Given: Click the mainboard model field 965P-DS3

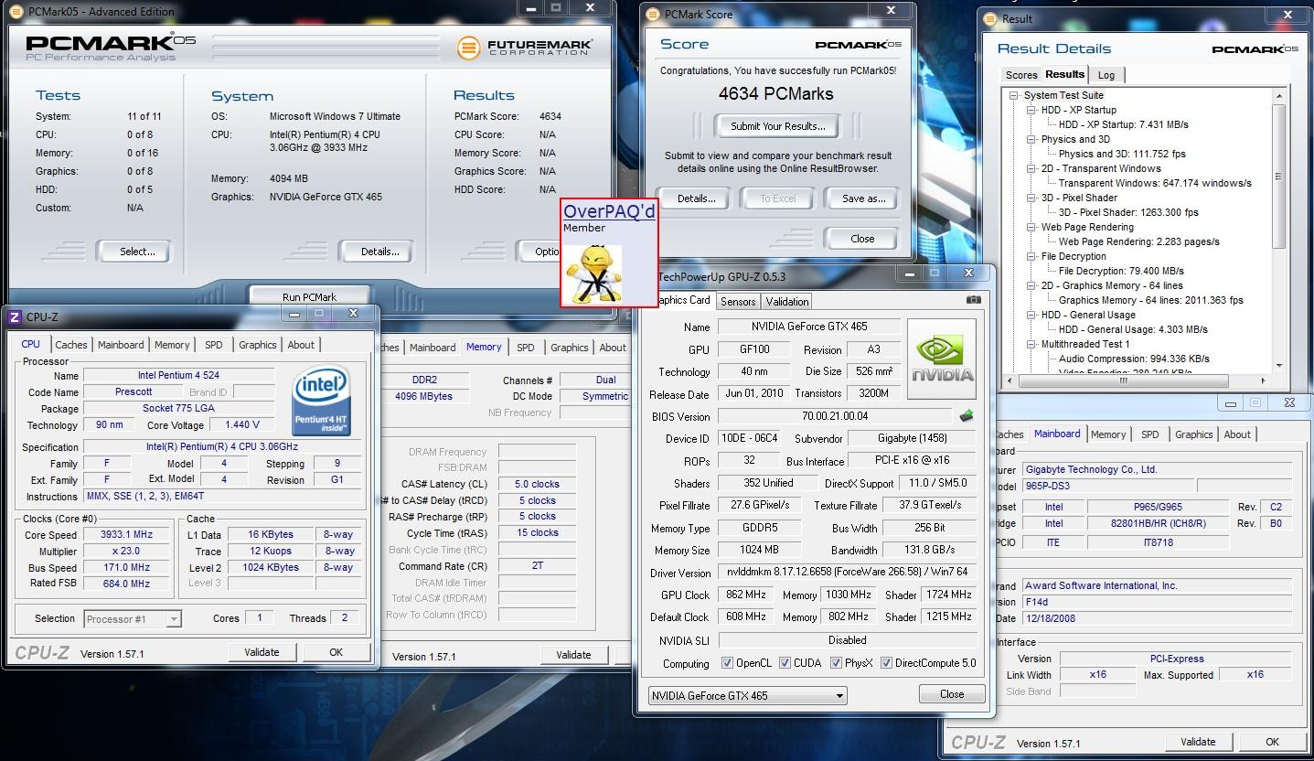Looking at the screenshot, I should 1106,487.
